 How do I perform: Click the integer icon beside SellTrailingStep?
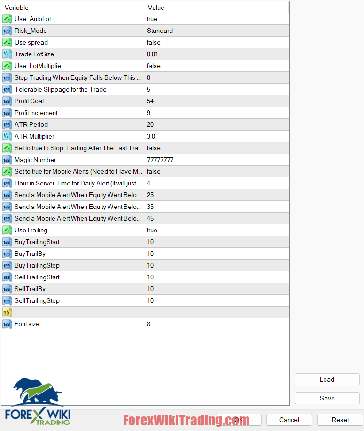click(7, 300)
